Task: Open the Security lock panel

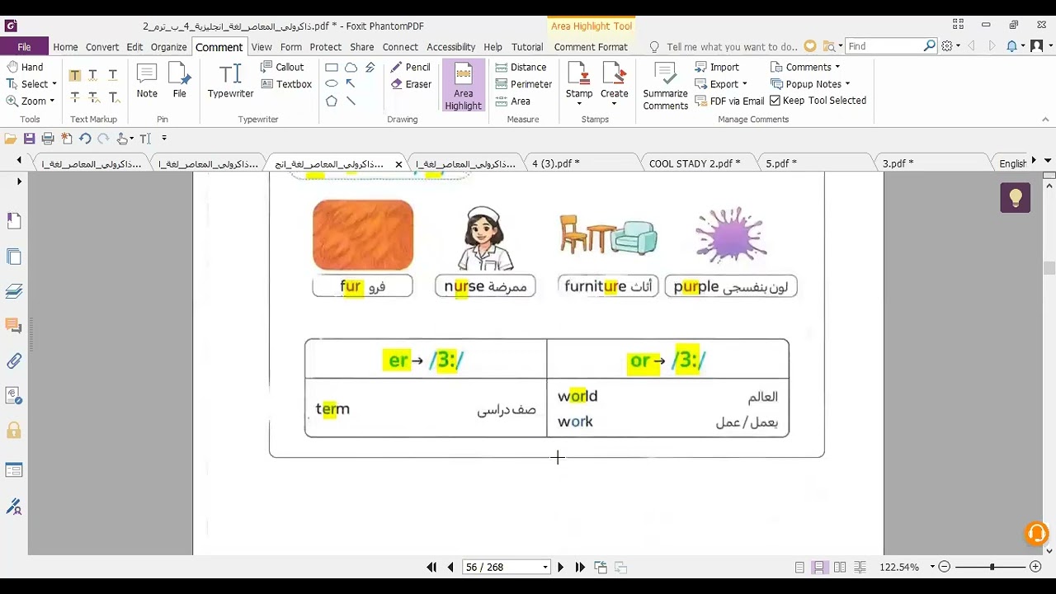Action: point(14,431)
